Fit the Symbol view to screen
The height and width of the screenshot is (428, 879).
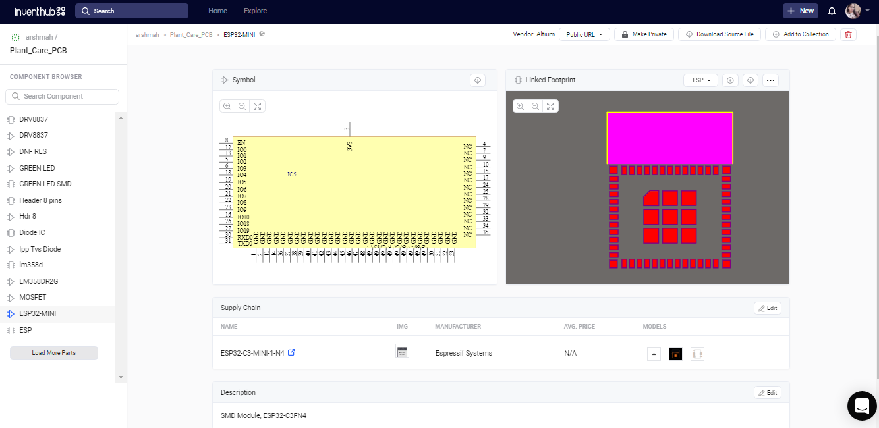click(258, 106)
